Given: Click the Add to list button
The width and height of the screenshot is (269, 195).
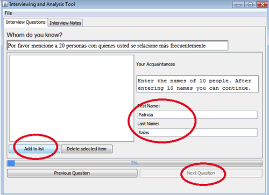Looking at the screenshot, I should (x=34, y=149).
